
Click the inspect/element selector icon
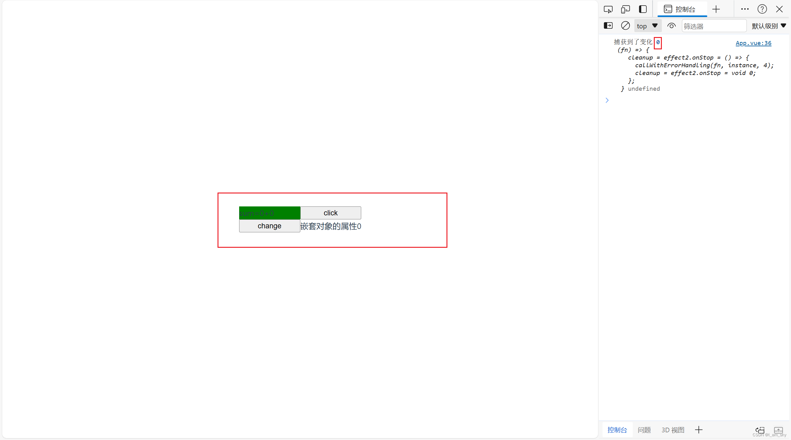pos(609,9)
